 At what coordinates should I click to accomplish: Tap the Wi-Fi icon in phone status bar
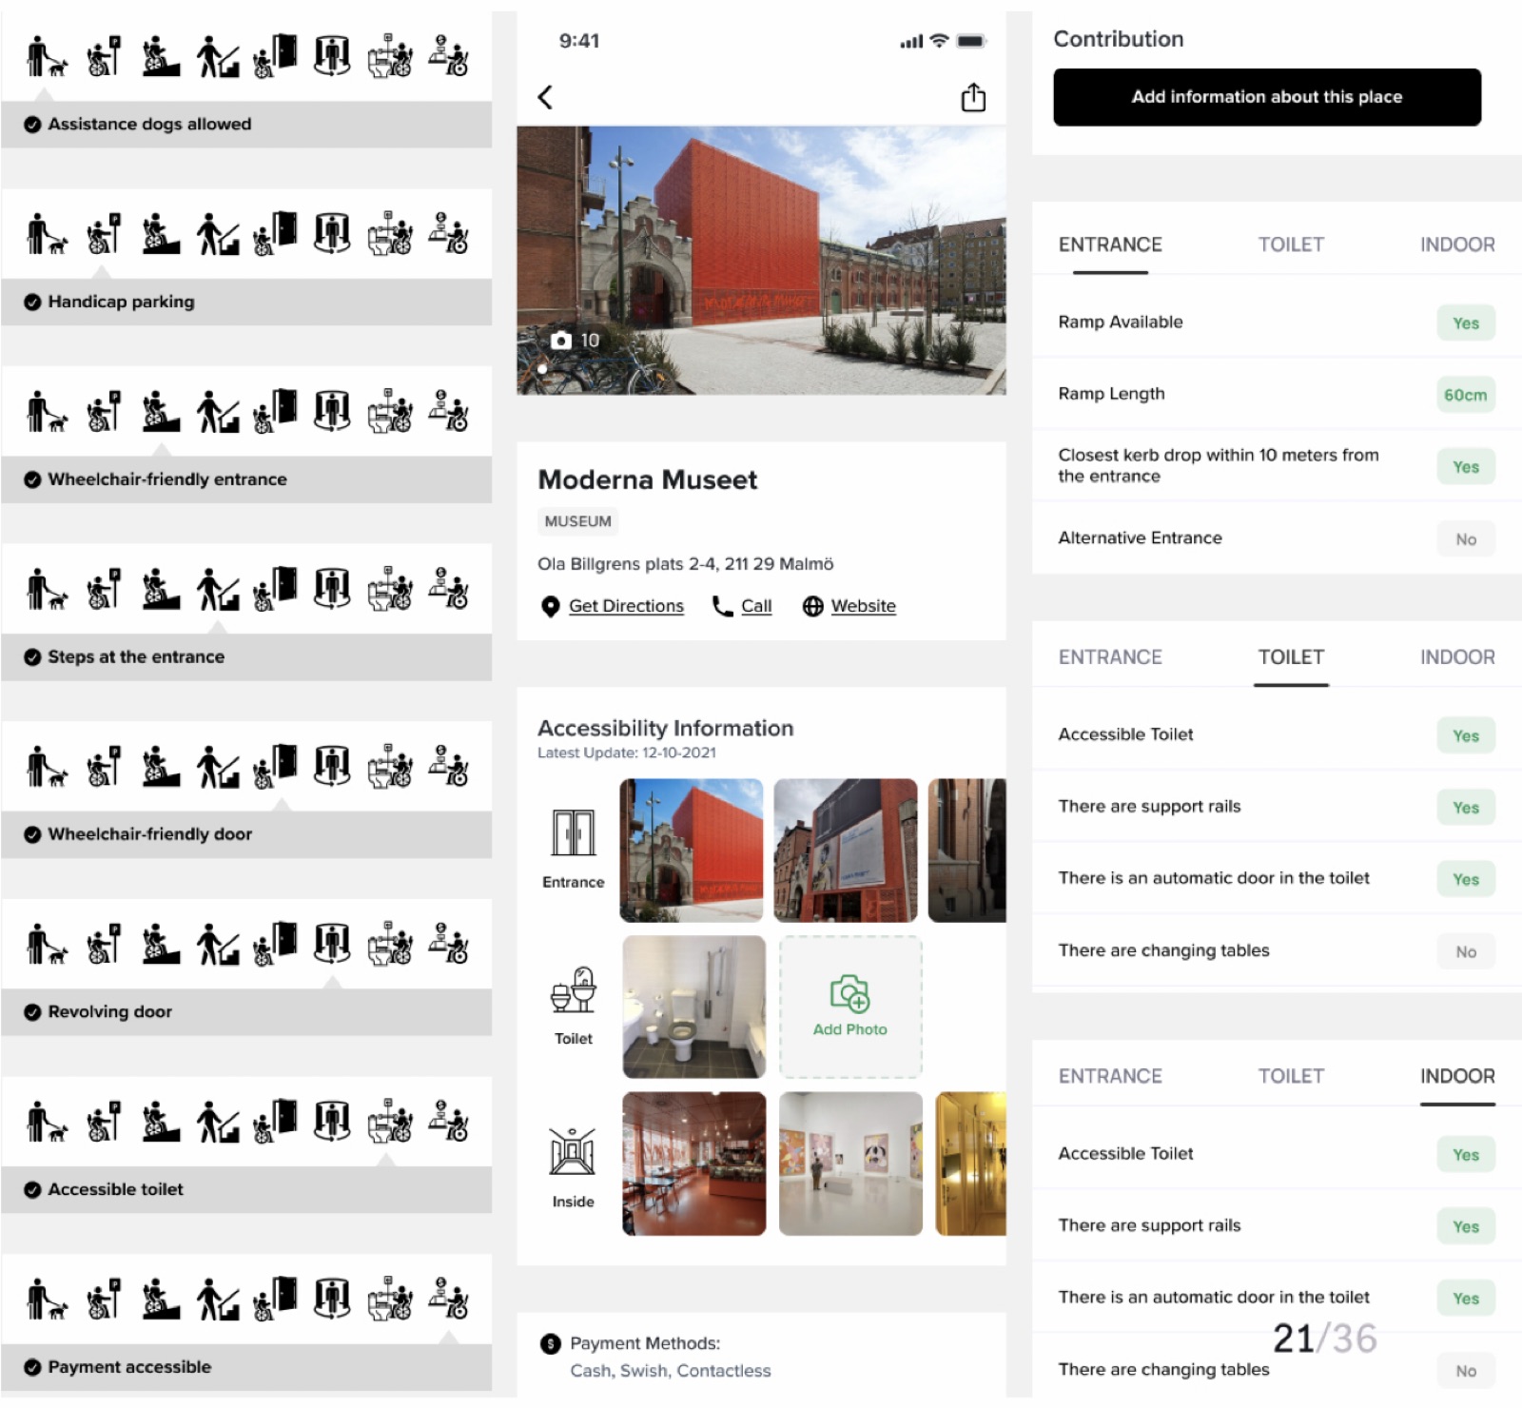(x=939, y=41)
